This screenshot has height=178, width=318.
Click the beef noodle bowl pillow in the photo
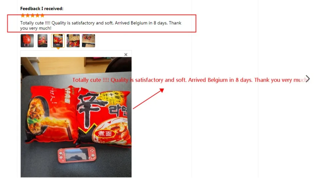point(51,115)
